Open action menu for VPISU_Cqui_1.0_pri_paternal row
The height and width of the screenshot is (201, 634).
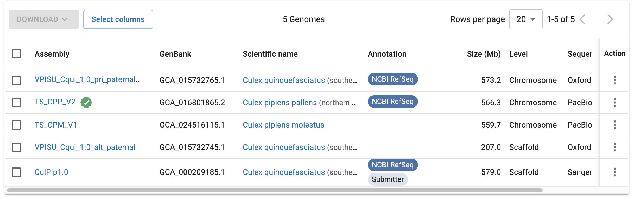[x=615, y=80]
